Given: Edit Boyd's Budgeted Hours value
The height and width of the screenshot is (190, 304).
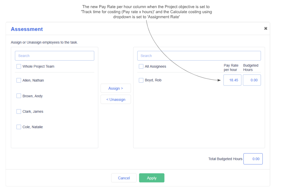Looking at the screenshot, I should pos(252,80).
